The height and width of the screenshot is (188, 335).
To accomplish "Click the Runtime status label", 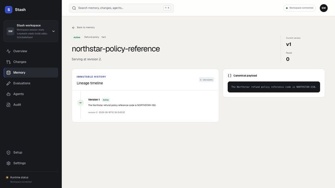I will (x=19, y=177).
